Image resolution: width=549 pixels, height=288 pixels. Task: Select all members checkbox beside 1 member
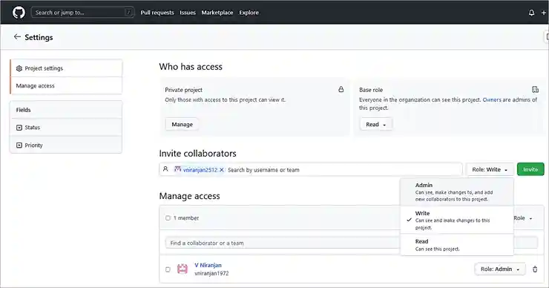click(x=168, y=218)
